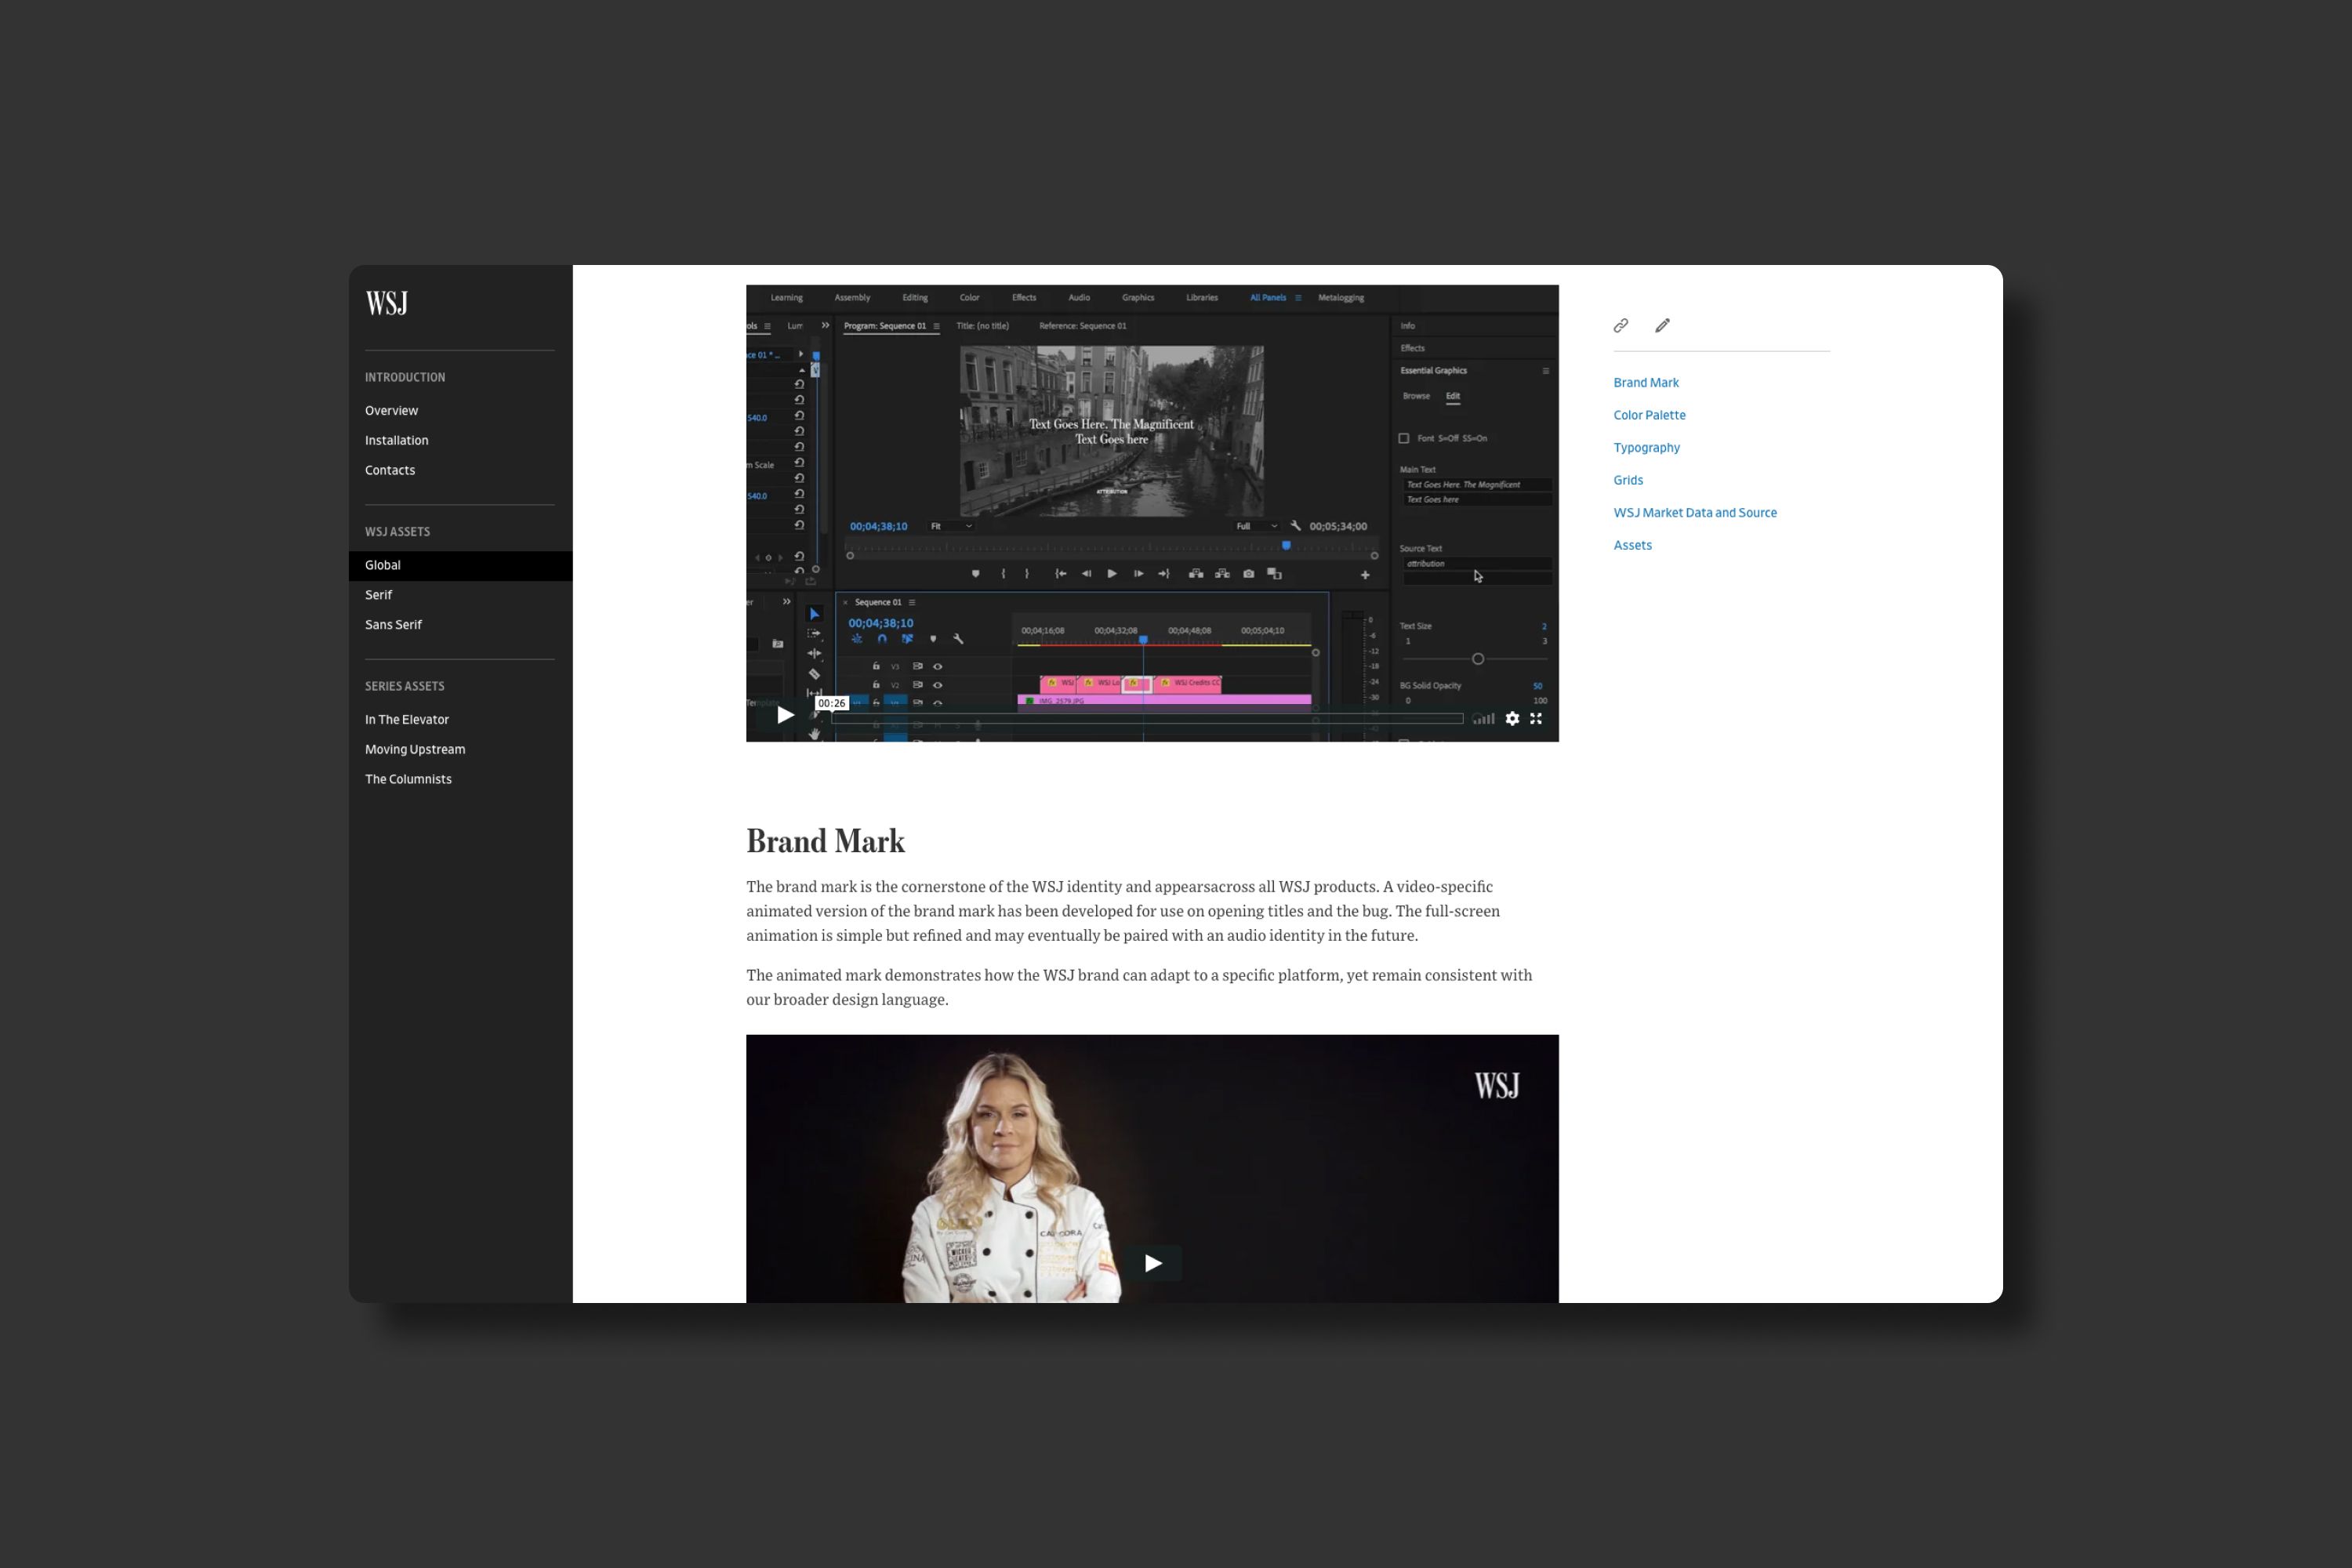
Task: Adjust the video volume bars
Action: (x=1484, y=718)
